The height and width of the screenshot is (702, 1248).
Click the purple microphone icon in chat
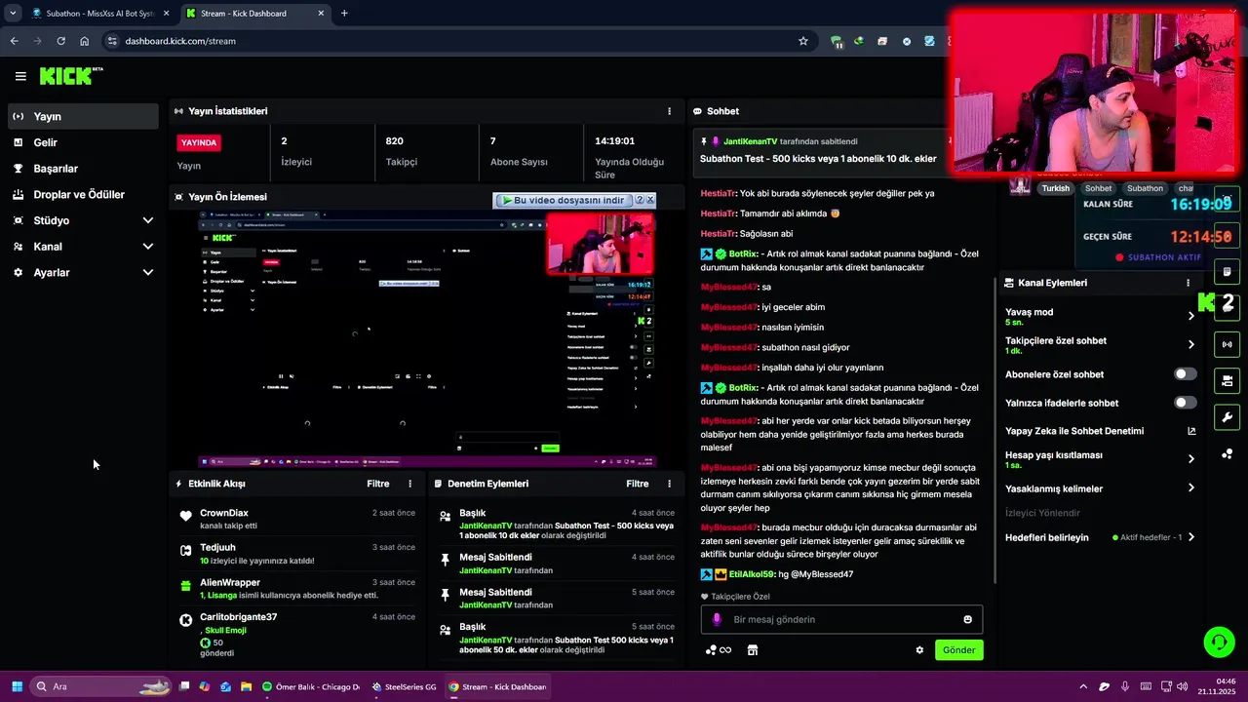point(717,619)
